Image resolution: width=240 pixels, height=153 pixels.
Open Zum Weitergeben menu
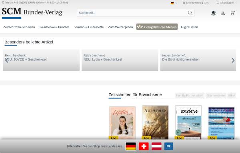pyautogui.click(x=120, y=27)
